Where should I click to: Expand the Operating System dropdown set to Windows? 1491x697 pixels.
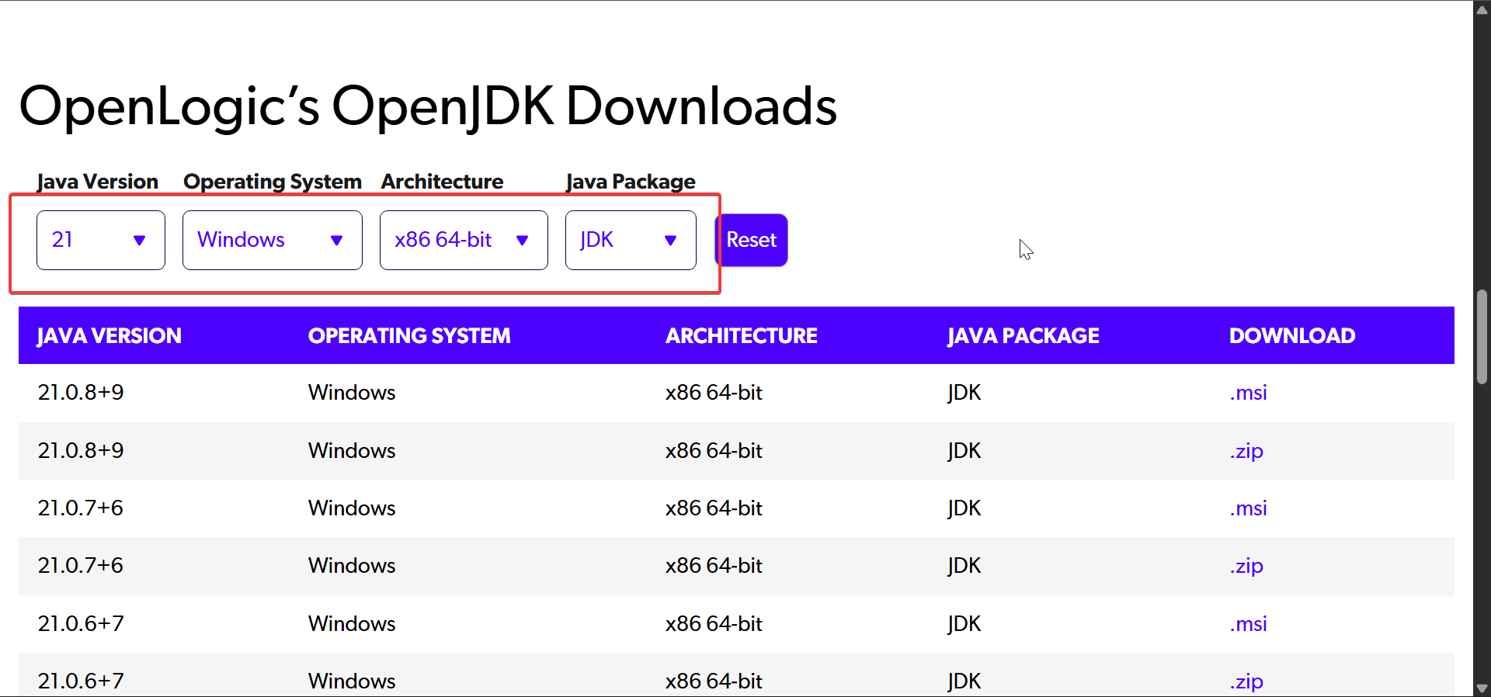(272, 240)
